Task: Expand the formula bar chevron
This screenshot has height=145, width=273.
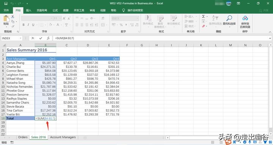Action: [x=270, y=38]
